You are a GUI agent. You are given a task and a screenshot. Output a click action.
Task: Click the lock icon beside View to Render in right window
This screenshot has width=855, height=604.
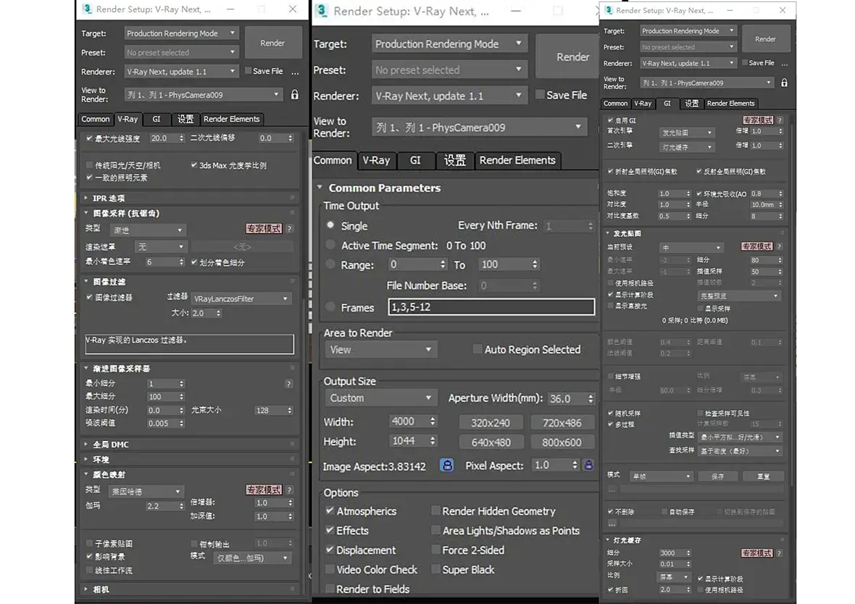(784, 83)
